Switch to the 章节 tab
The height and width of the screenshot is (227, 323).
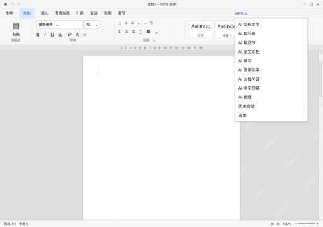point(122,13)
